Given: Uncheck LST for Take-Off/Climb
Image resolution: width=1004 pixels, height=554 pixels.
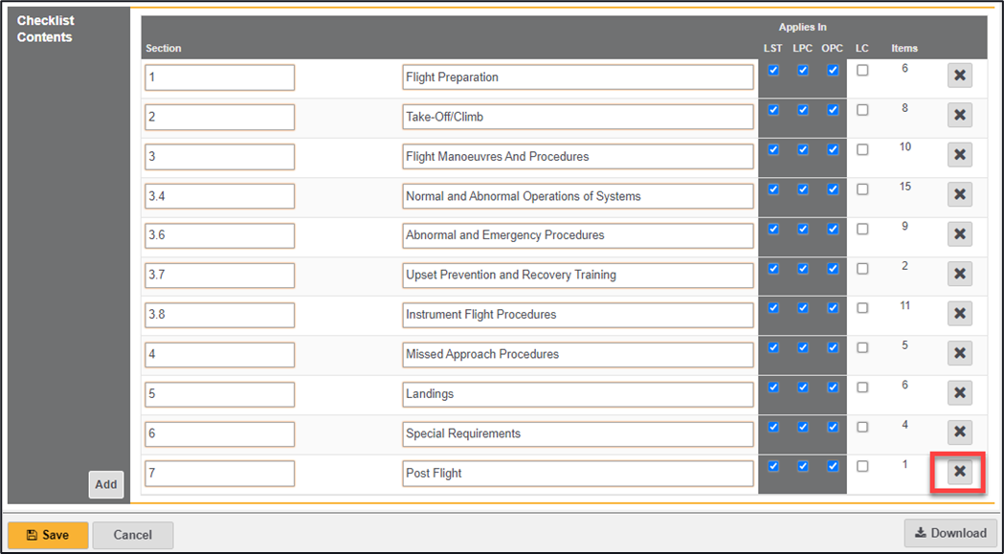Looking at the screenshot, I should (x=773, y=110).
